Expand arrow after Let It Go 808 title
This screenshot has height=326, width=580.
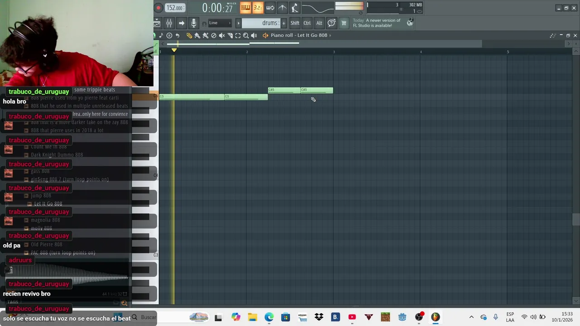[330, 35]
